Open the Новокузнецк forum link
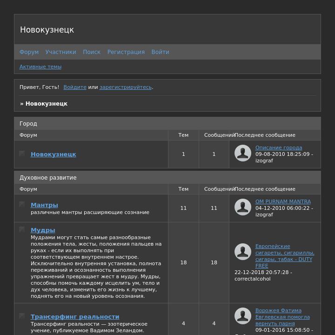This screenshot has height=335, width=335. coord(53,154)
